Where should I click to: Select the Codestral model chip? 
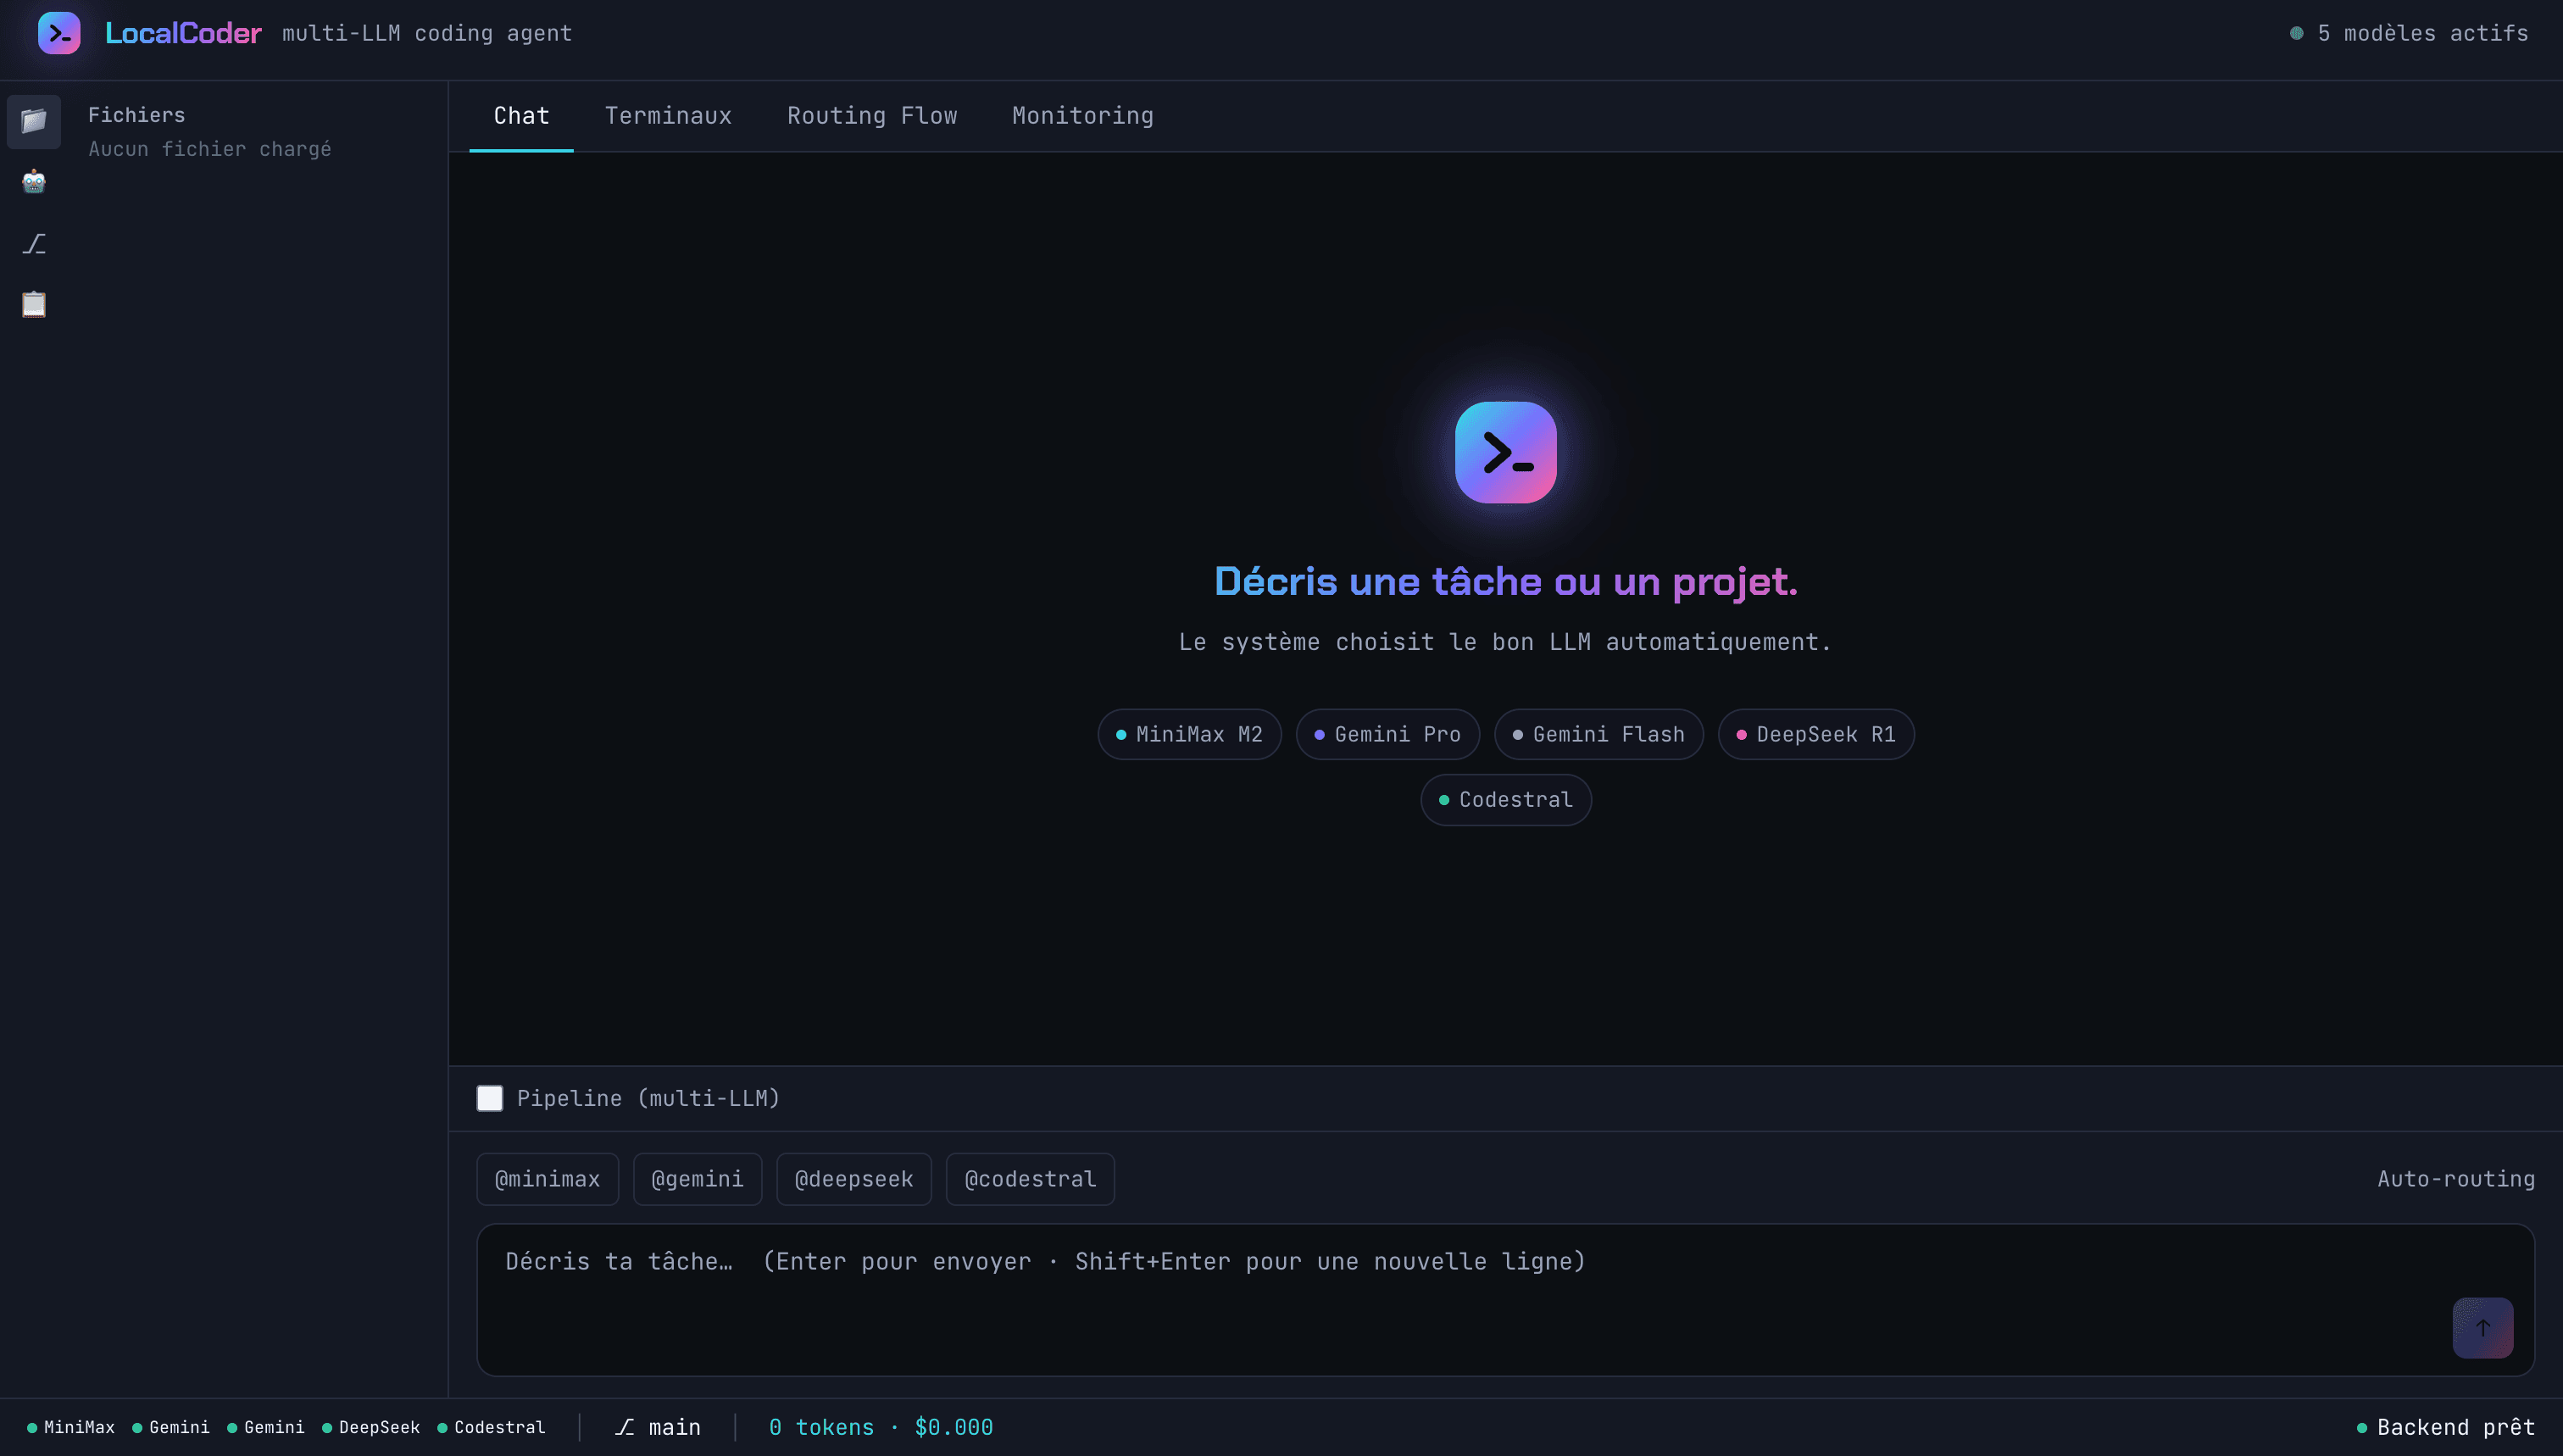(x=1506, y=800)
